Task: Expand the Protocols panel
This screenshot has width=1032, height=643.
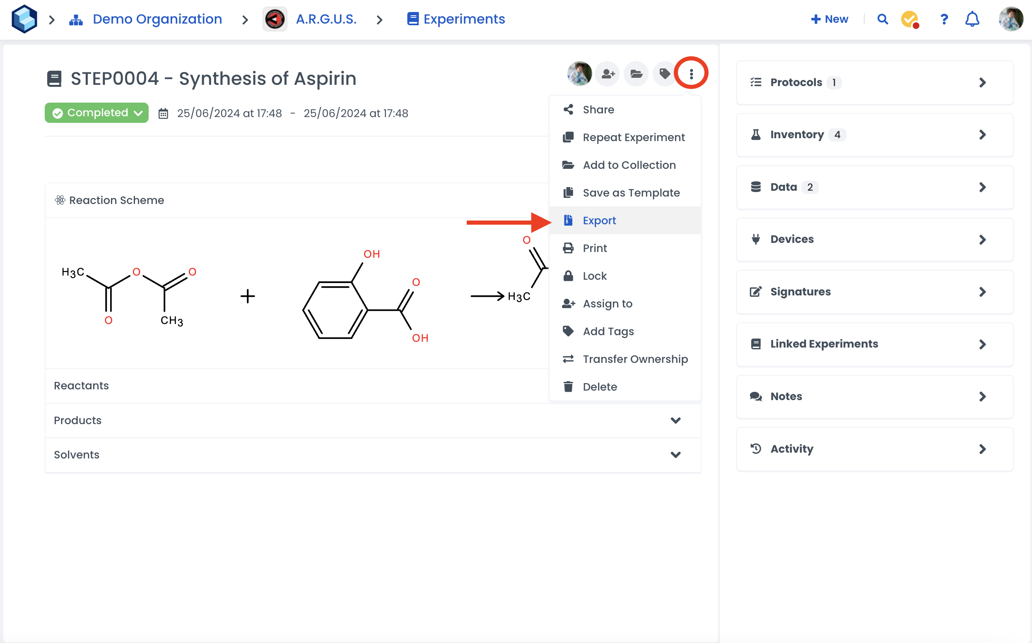Action: [x=874, y=82]
